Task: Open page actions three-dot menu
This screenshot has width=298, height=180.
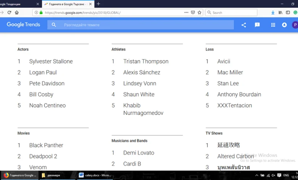Action: coord(186,13)
